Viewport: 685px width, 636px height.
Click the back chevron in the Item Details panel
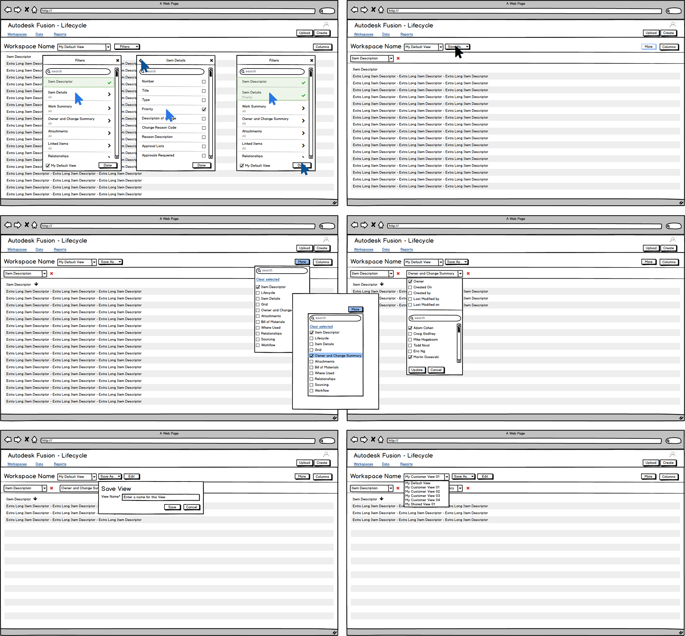pyautogui.click(x=141, y=60)
